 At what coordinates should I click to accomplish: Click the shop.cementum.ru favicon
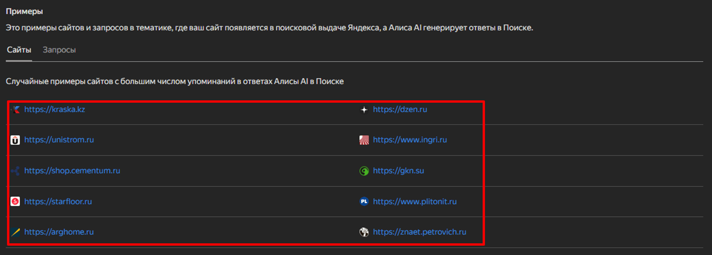coord(16,171)
